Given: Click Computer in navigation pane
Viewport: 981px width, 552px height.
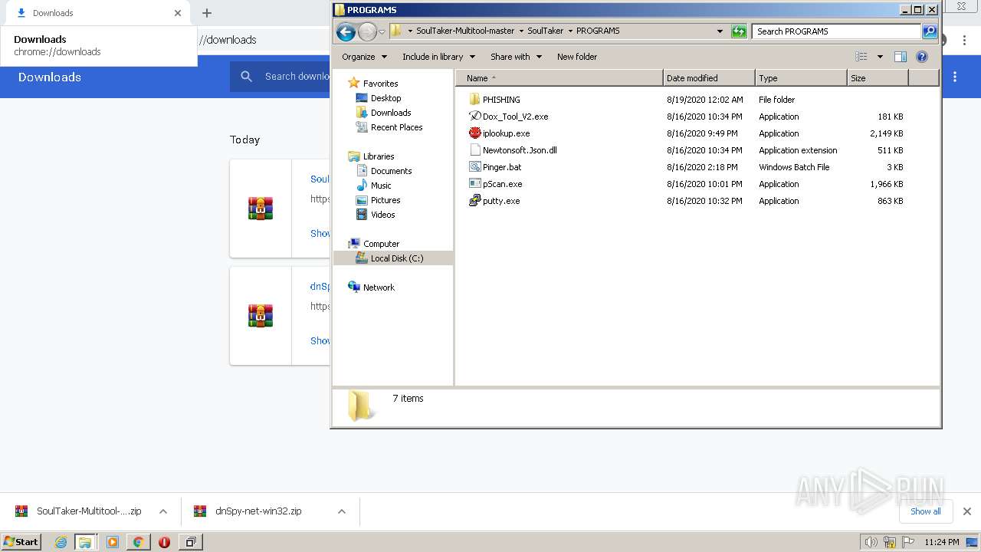Looking at the screenshot, I should pyautogui.click(x=381, y=244).
